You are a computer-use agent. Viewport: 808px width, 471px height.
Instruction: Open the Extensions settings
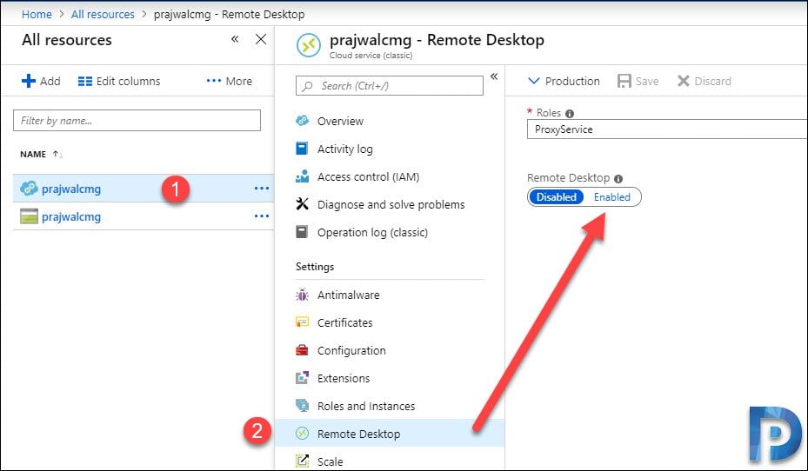coord(344,378)
